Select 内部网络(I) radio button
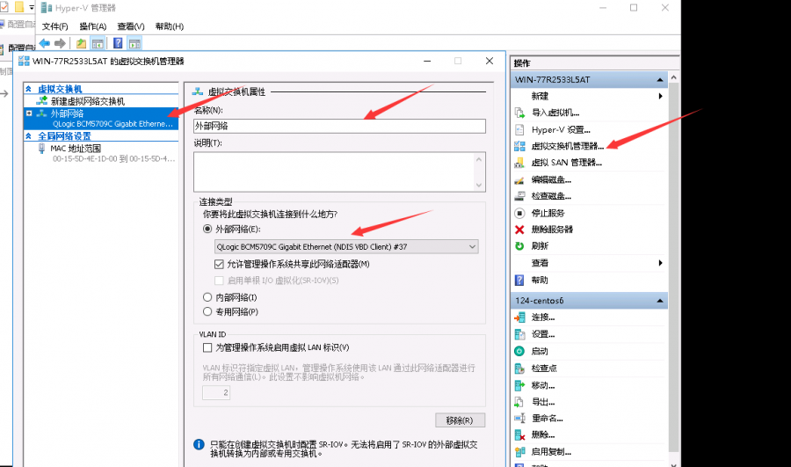 pyautogui.click(x=207, y=297)
